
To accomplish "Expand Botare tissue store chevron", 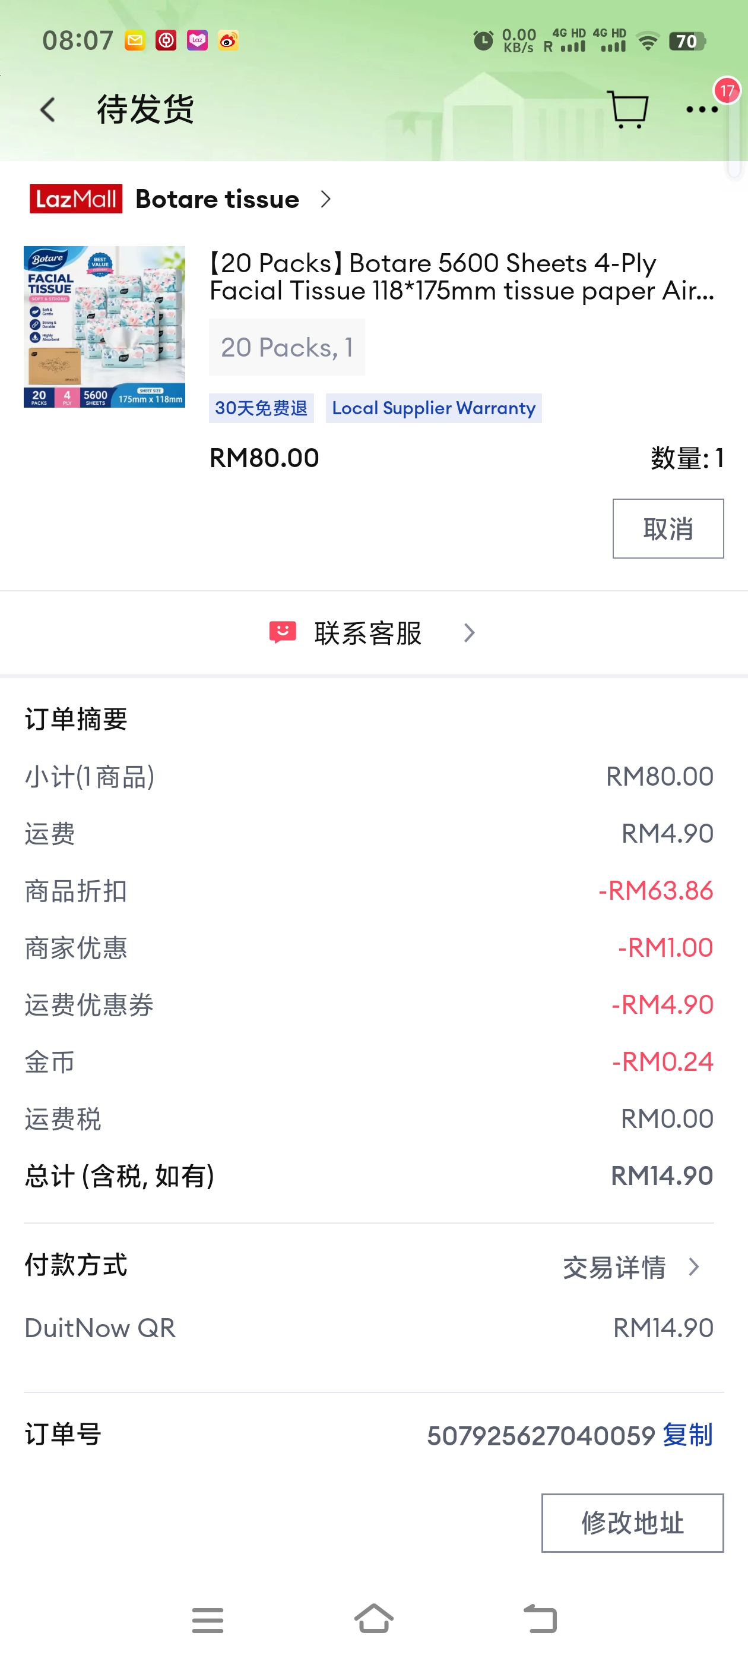I will [326, 200].
